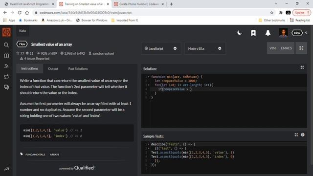Viewport: 313px width, 176px height.
Task: Open the Reading list
Action: pyautogui.click(x=300, y=20)
